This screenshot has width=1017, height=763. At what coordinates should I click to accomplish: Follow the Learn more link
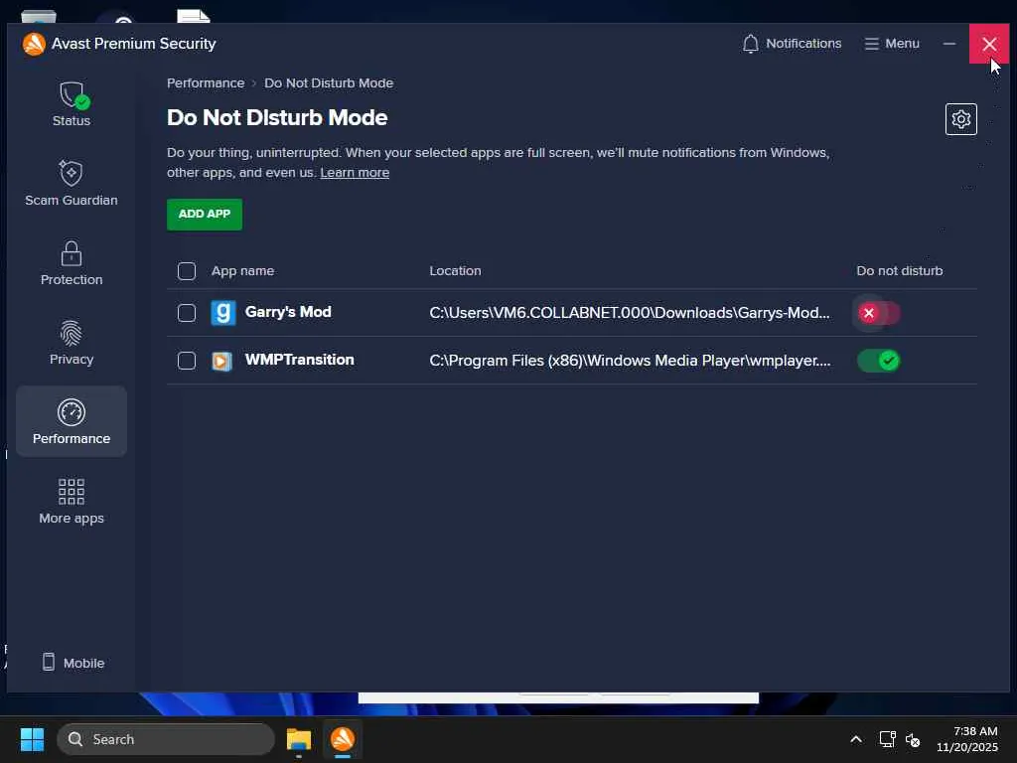(x=355, y=173)
